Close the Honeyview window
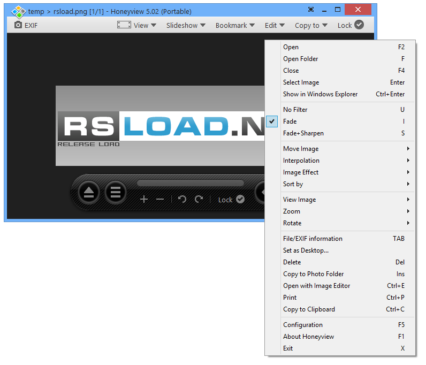Screen dimensions: 426x365 coord(358,10)
